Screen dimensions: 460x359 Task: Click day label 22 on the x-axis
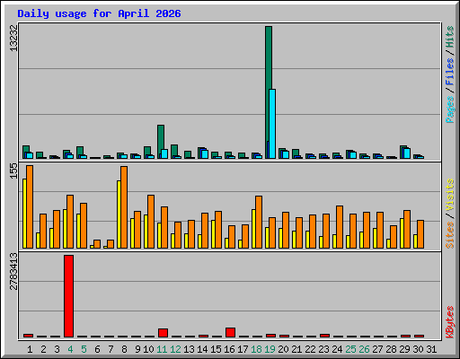coord(310,349)
